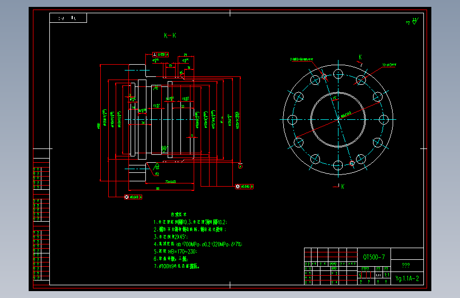The width and height of the screenshot is (460, 298).
Task: Click the K section marker above the flange view
Action: (360, 57)
